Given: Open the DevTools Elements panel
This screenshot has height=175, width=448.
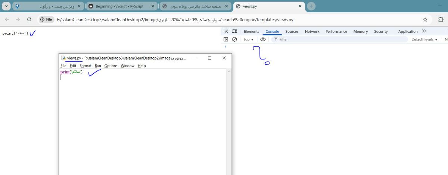Looking at the screenshot, I should tap(251, 32).
